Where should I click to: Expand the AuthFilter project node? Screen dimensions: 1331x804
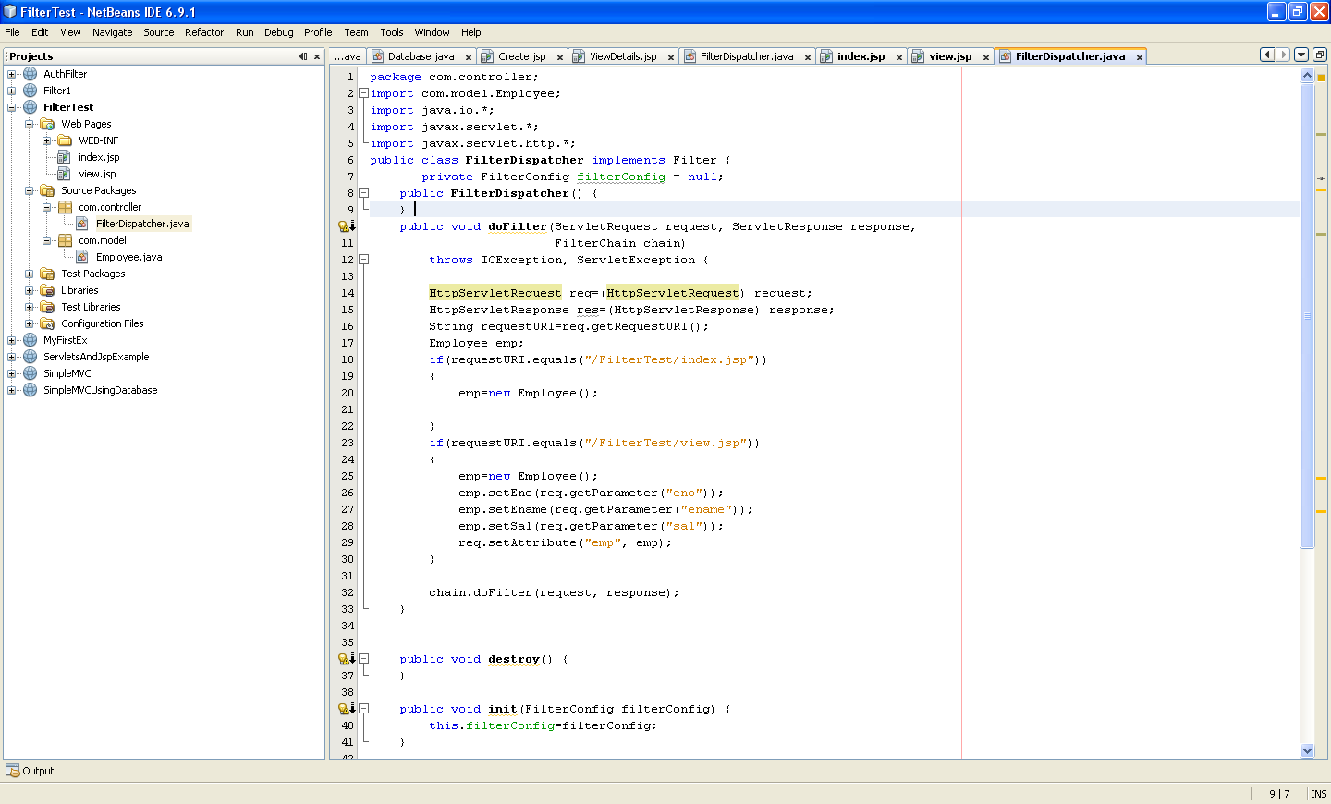click(12, 74)
